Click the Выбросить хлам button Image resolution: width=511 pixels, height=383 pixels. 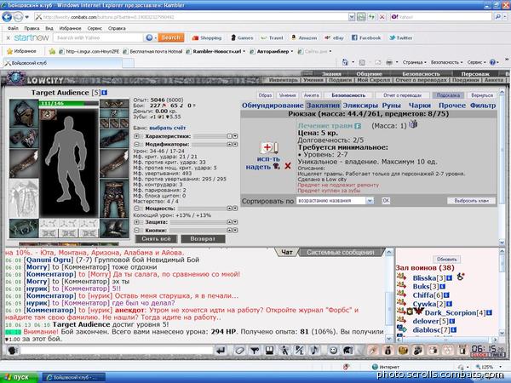coord(471,201)
